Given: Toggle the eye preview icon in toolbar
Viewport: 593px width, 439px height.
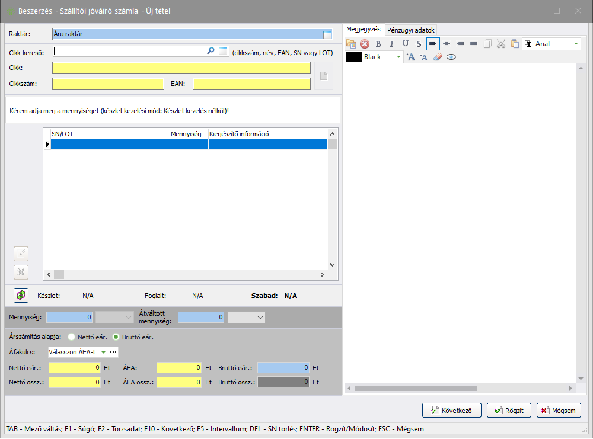Looking at the screenshot, I should [451, 57].
